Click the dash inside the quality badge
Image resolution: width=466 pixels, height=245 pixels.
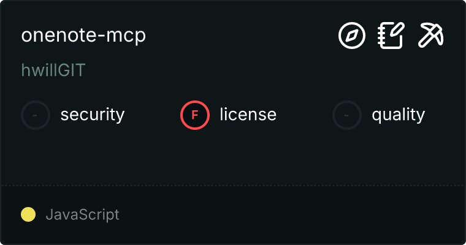(x=346, y=115)
